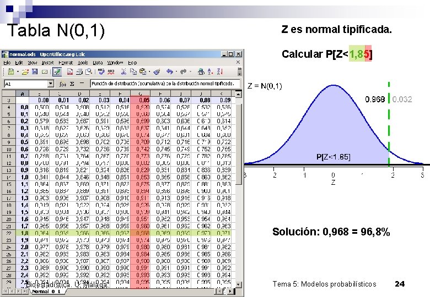Open the Format menu
The height and width of the screenshot is (297, 430).
coord(66,63)
